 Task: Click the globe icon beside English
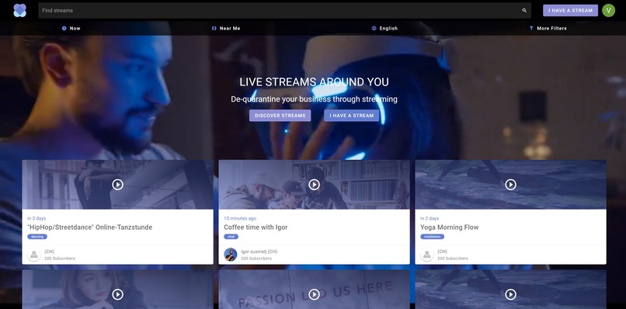click(x=374, y=29)
